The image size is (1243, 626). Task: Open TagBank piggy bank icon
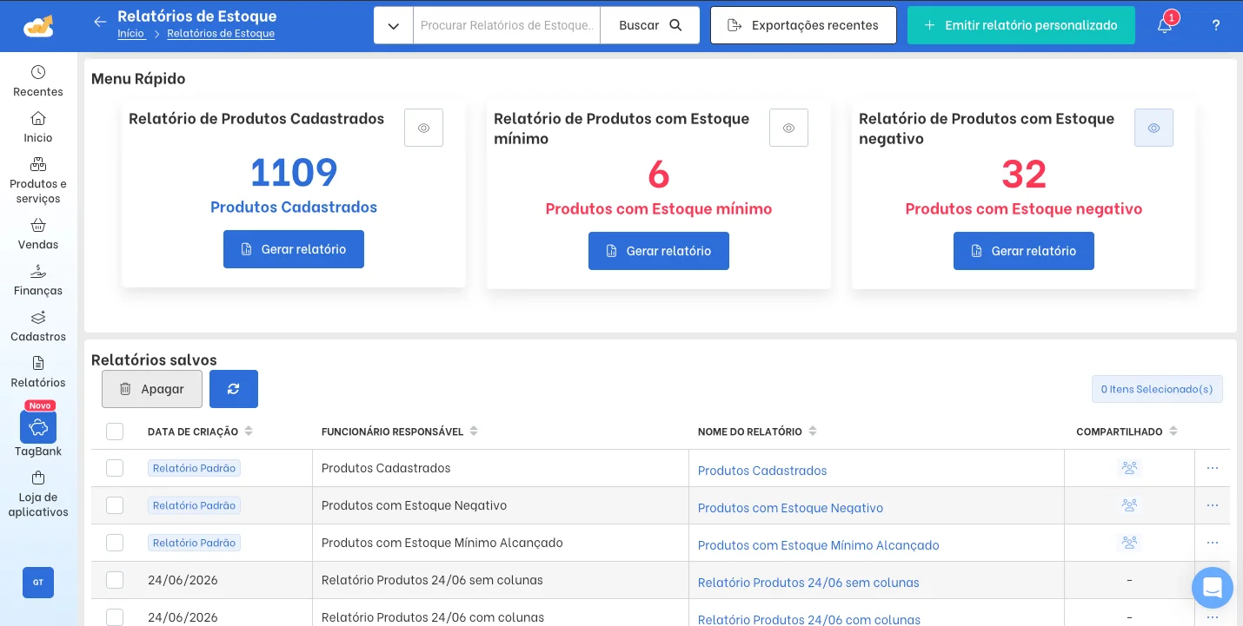click(38, 427)
